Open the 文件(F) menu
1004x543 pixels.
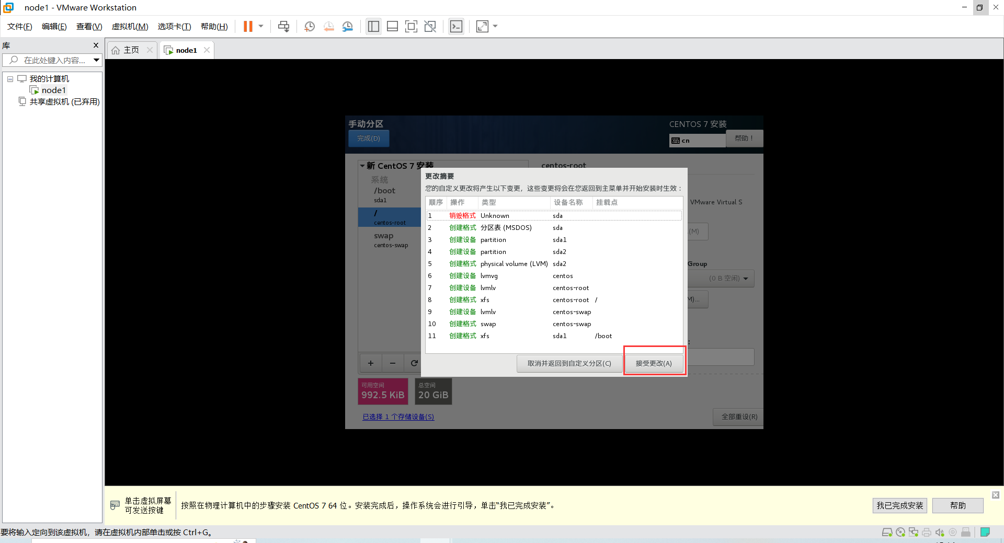point(20,26)
